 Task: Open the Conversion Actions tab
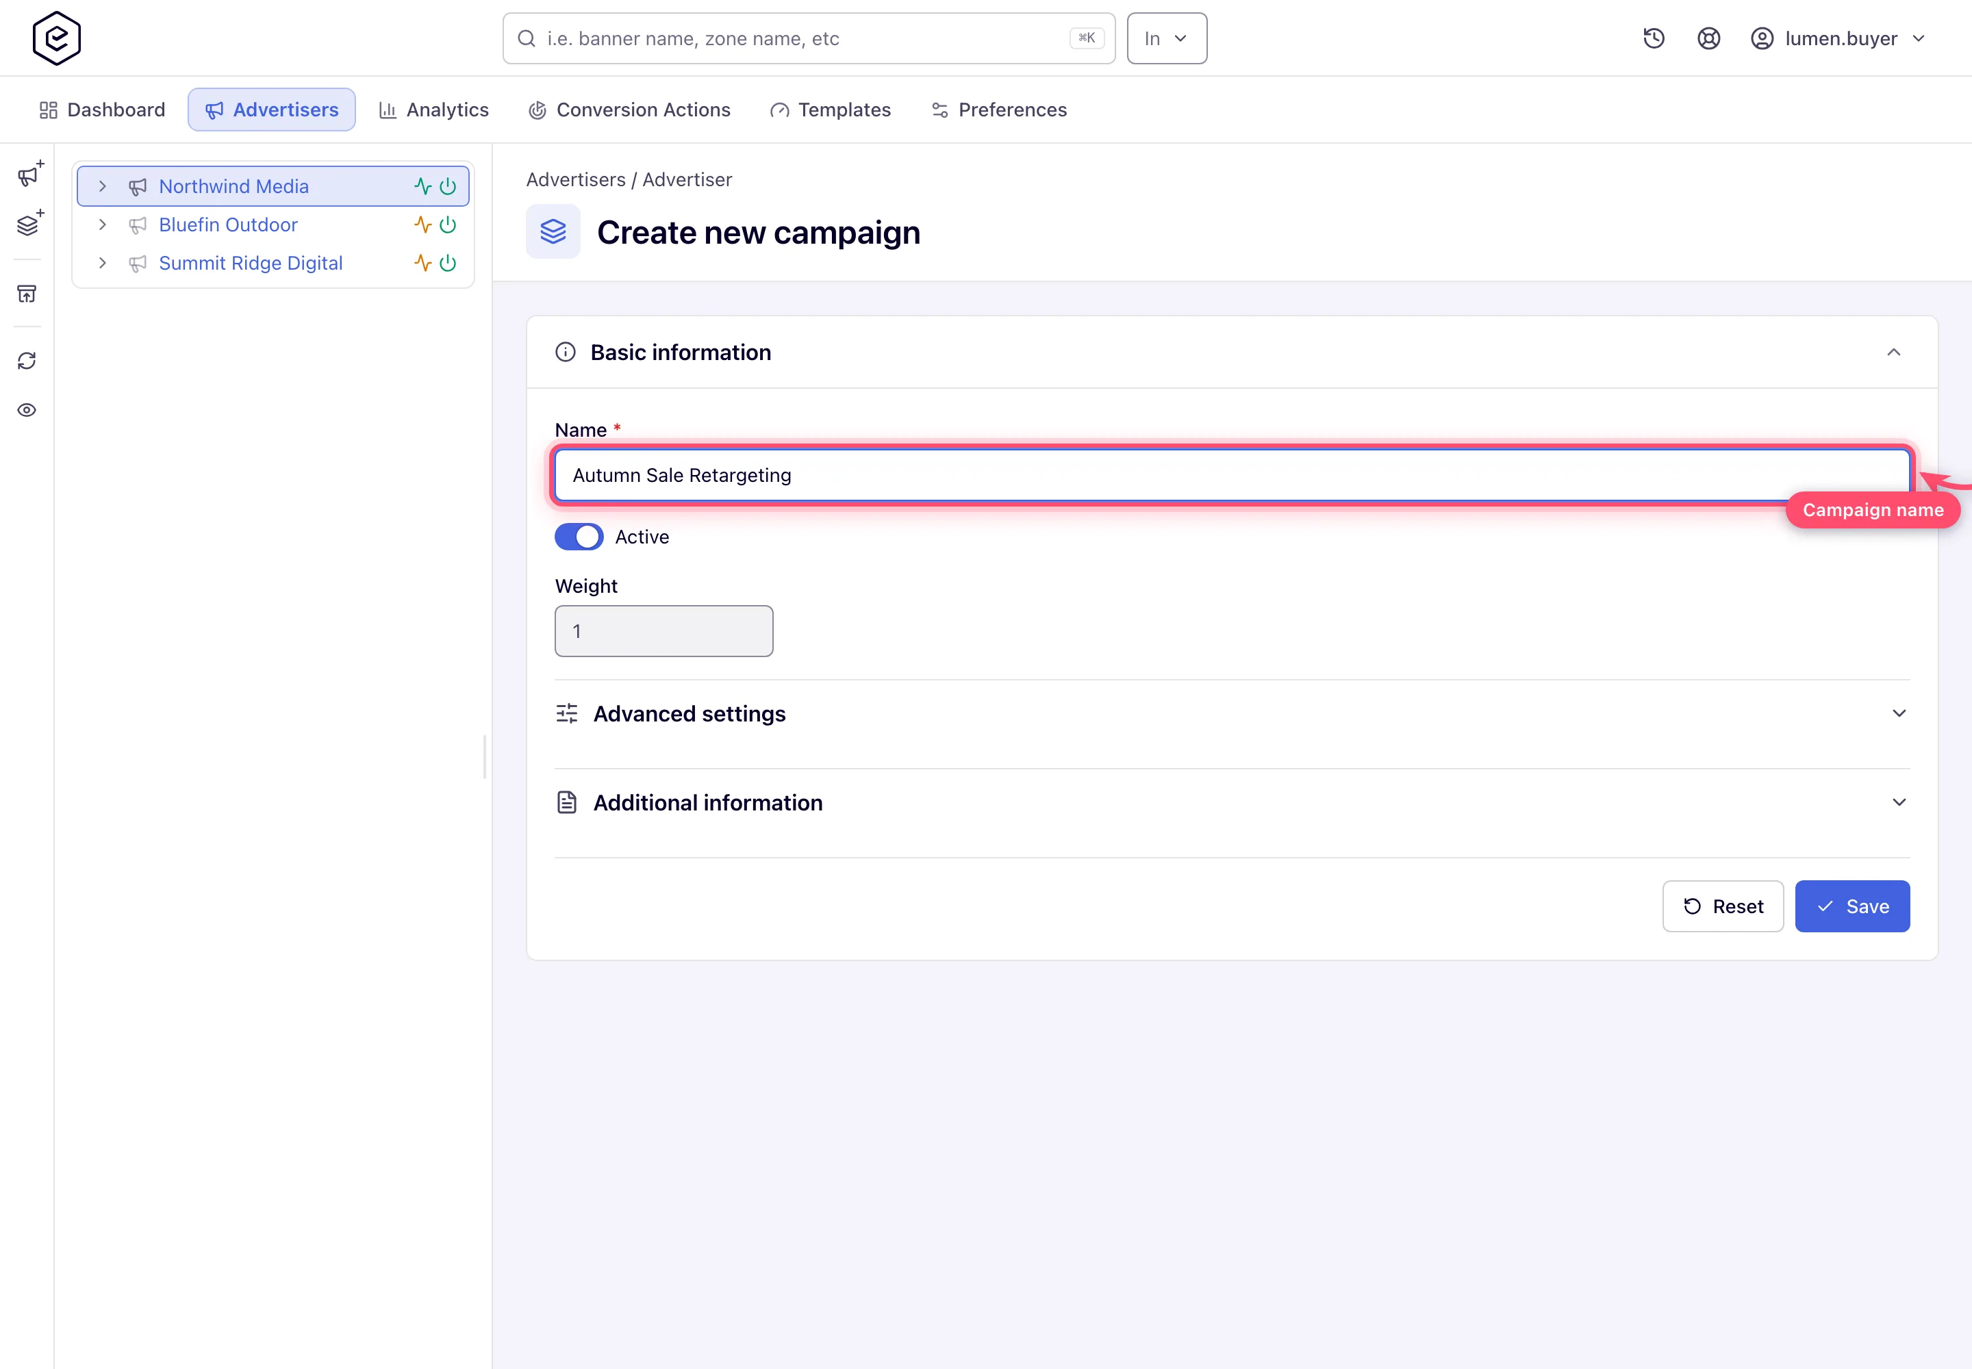coord(630,110)
